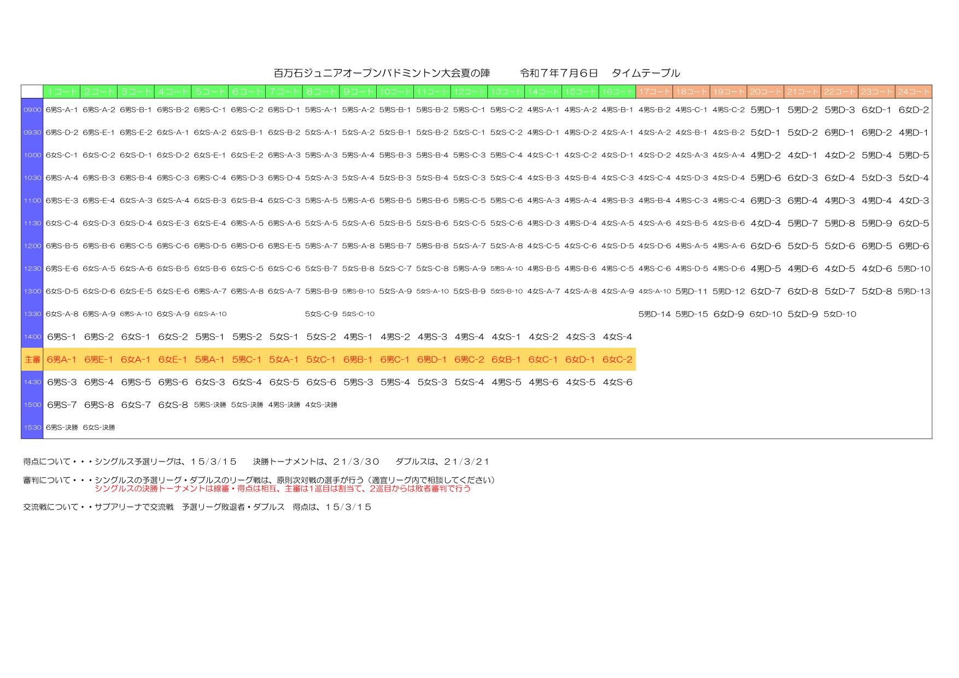The image size is (959, 678).
Task: Select the 15:30 time row label
Action: (x=32, y=428)
